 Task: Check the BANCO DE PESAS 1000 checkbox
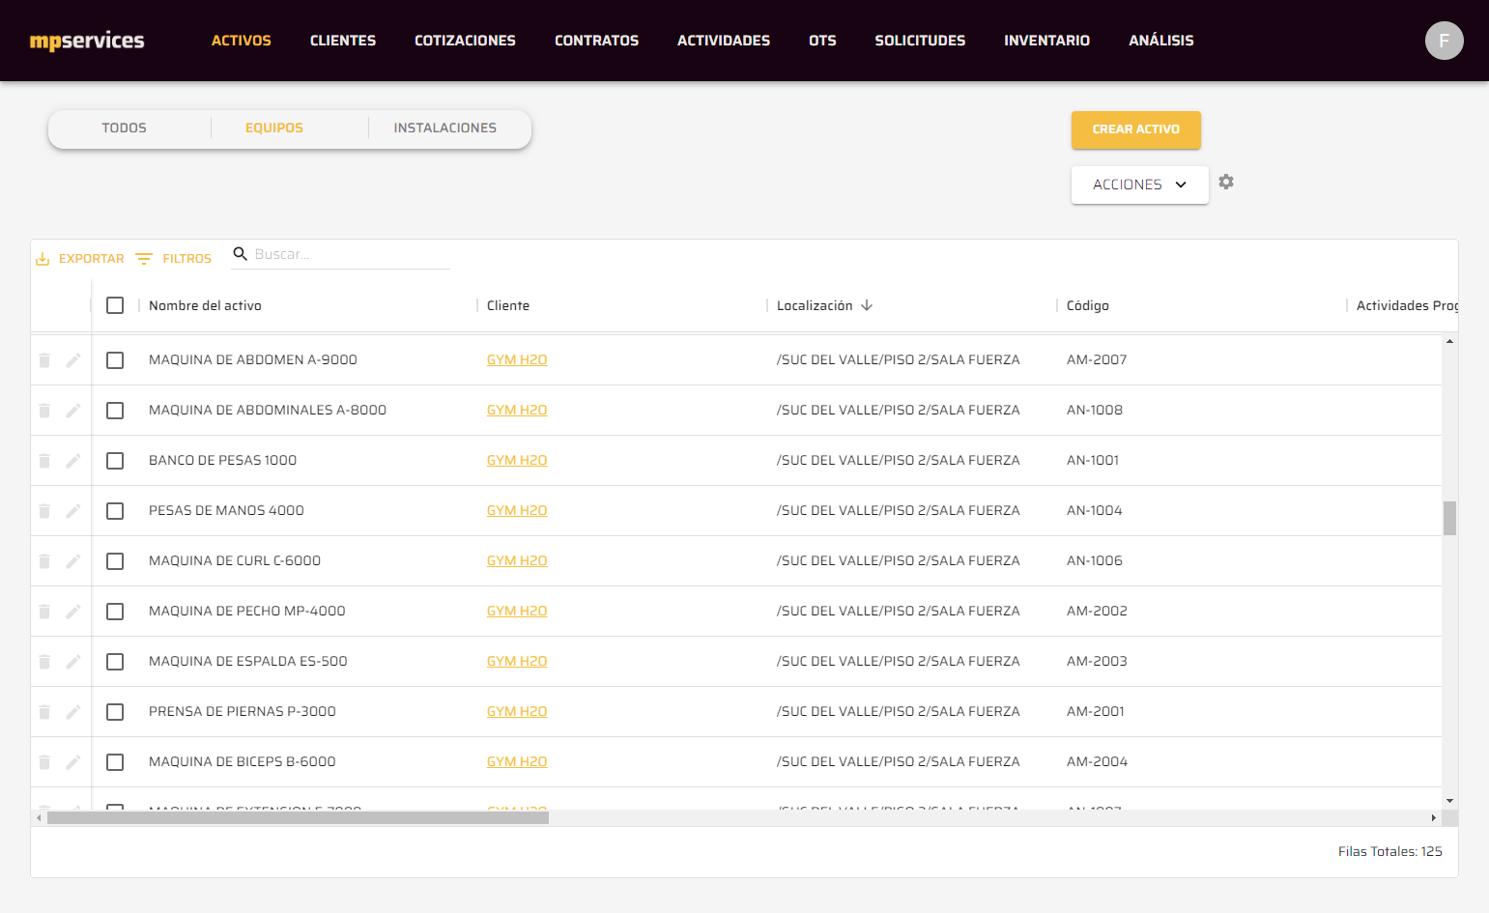tap(115, 461)
